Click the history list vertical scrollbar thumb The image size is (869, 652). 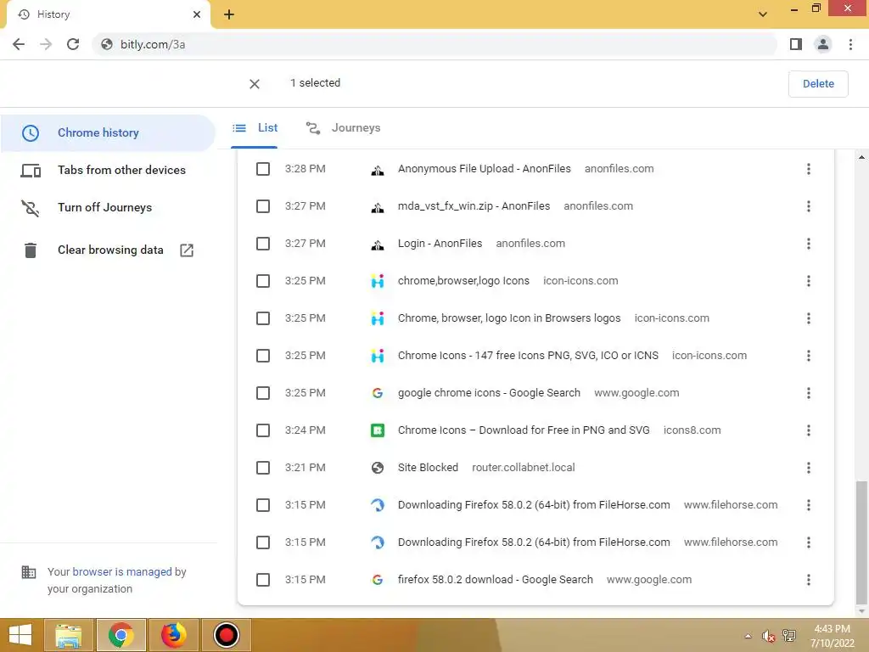point(861,543)
